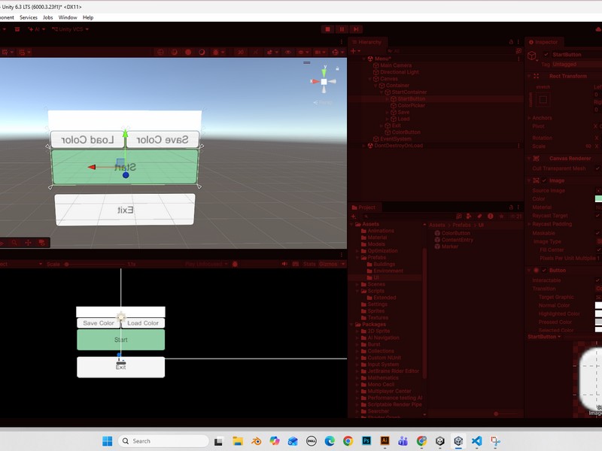
Task: Open Photoshop from the taskbar
Action: coord(366,441)
